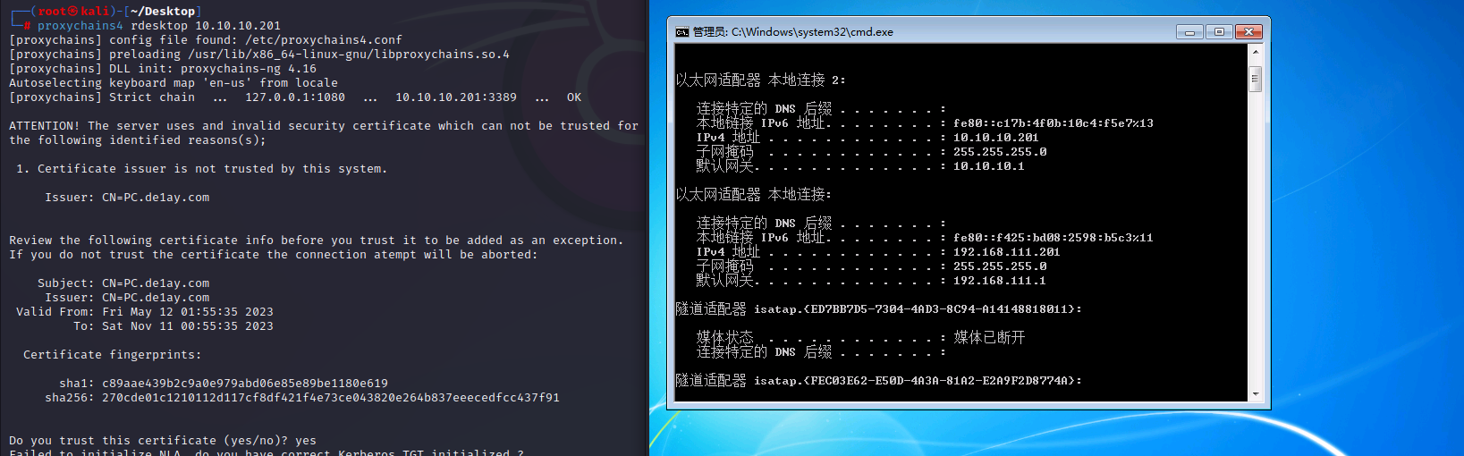Maximize the cmd.exe window
Screen dimensions: 1464x456
pyautogui.click(x=1219, y=32)
